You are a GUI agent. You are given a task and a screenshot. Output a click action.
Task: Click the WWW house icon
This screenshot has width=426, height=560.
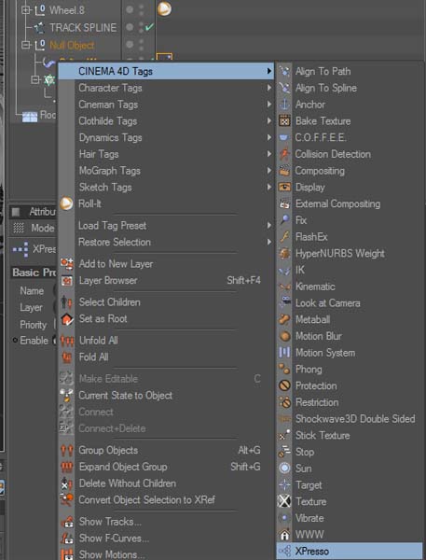pos(284,535)
